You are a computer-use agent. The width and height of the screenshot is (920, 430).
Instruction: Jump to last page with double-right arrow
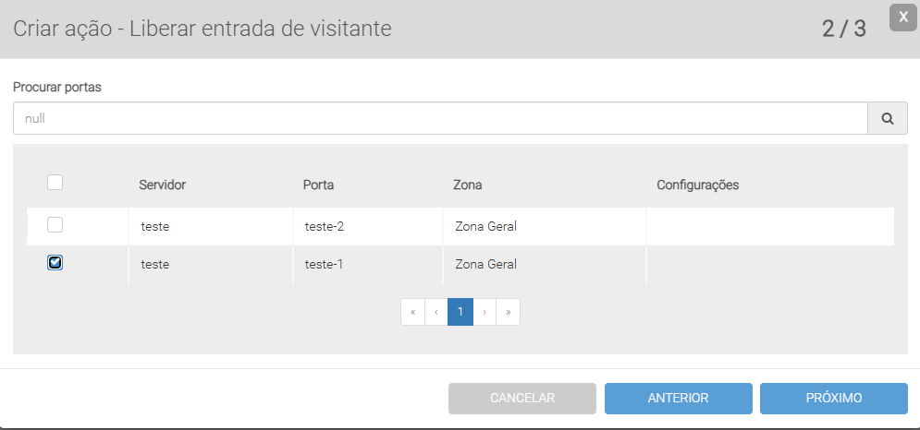[x=508, y=312]
